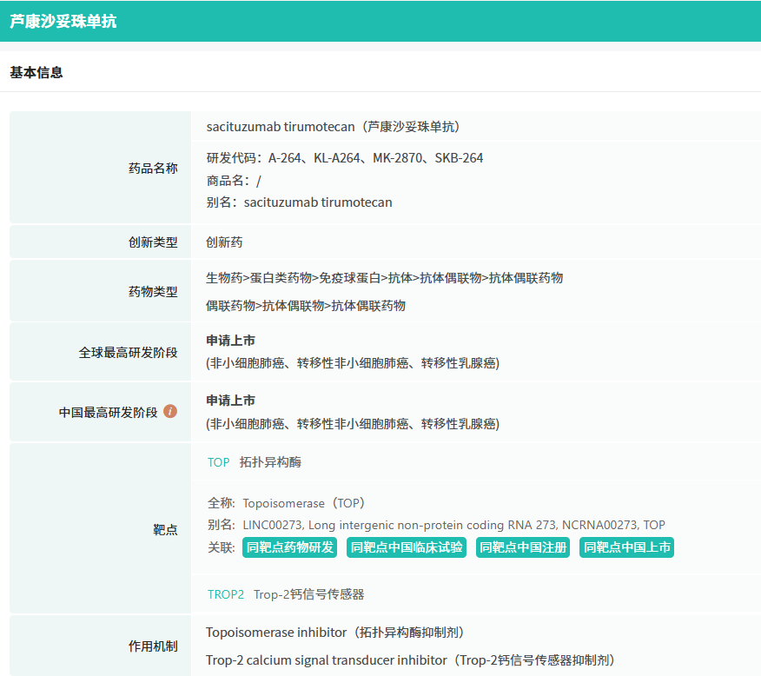
Task: Click the 全称 Topoisomerase（TOP）text
Action: tap(287, 503)
